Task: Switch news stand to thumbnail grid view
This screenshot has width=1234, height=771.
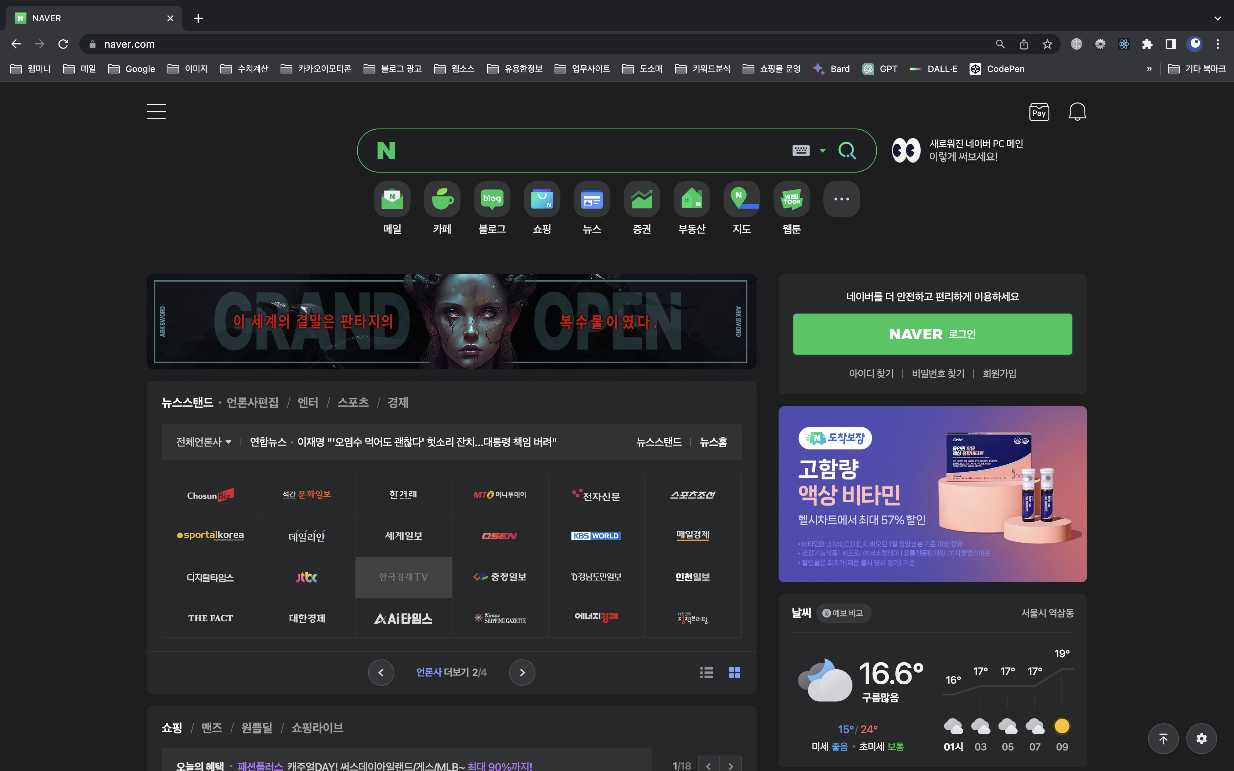Action: coord(735,673)
